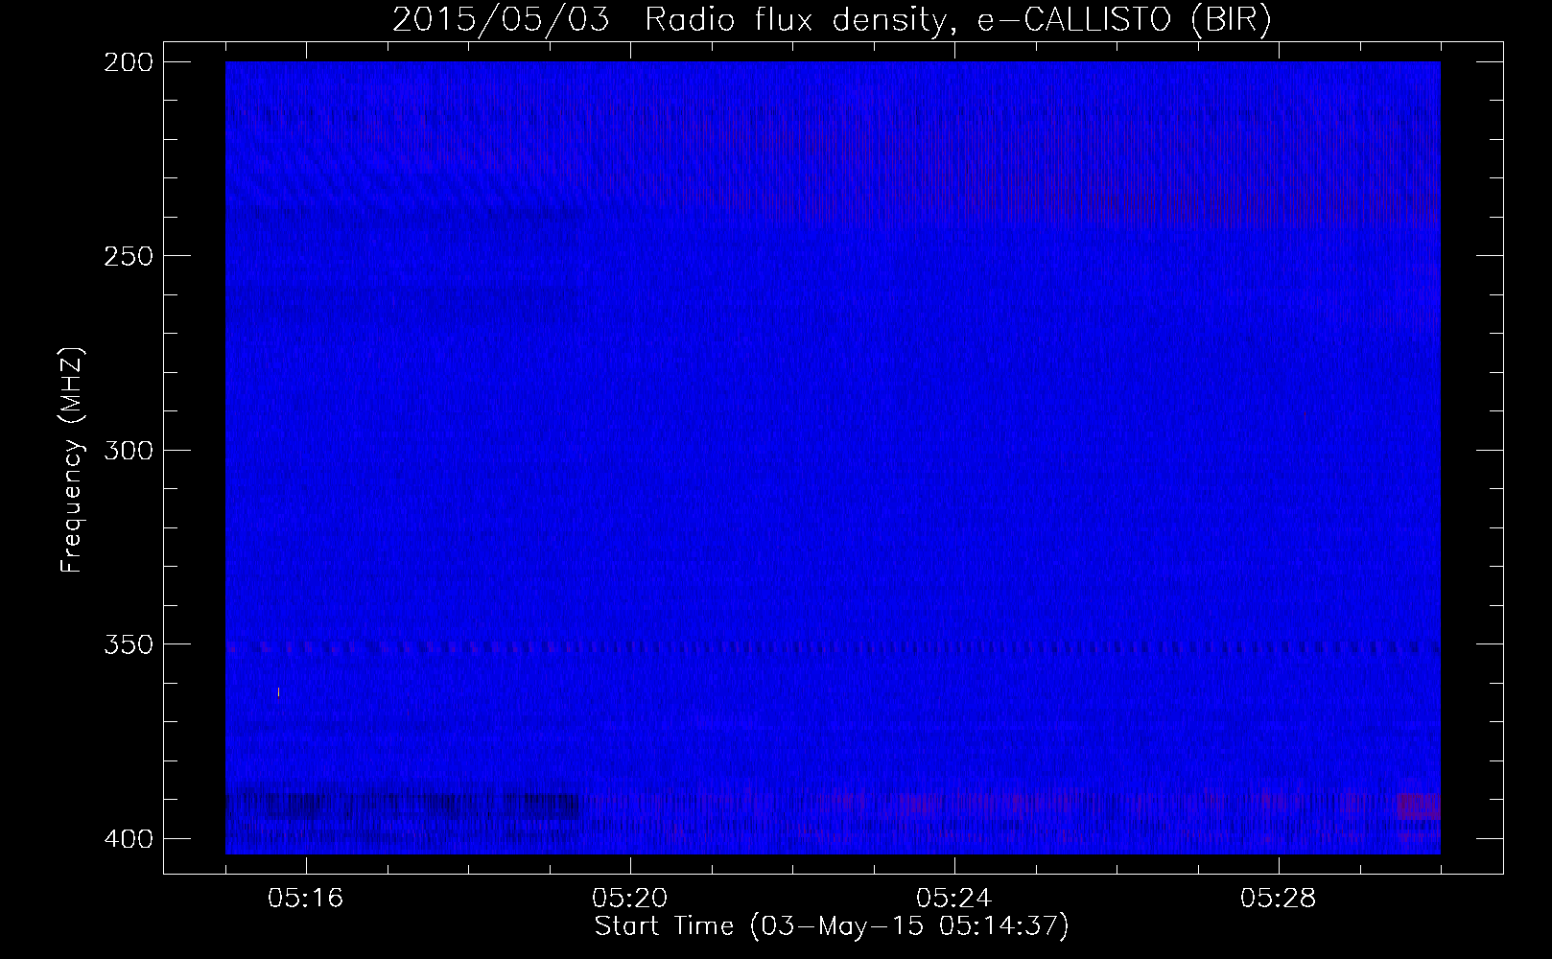Image resolution: width=1552 pixels, height=959 pixels.
Task: Click the red patch at 05:29 near 390 MHz
Action: click(x=1419, y=806)
